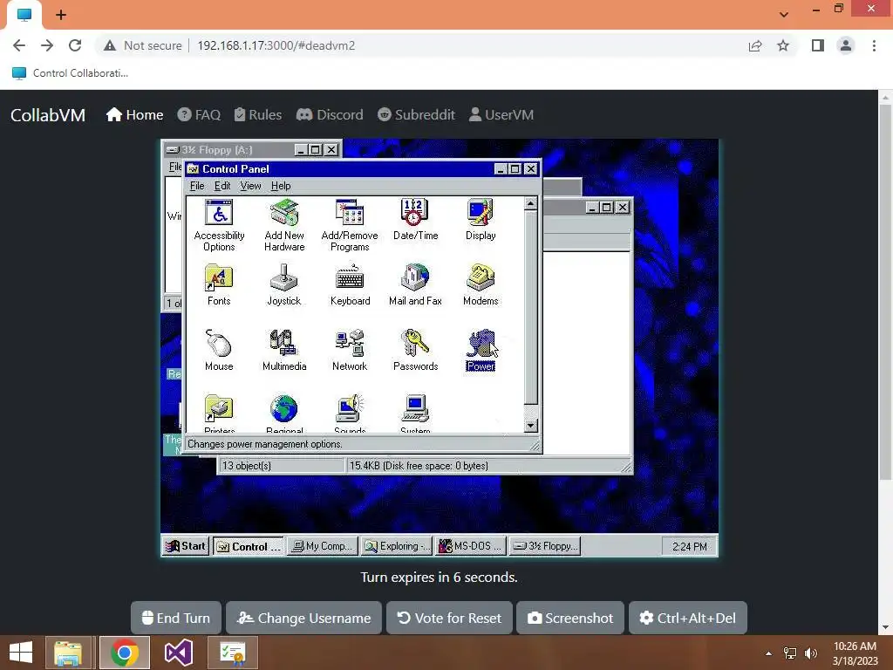This screenshot has height=670, width=893.
Task: Open the Discord link
Action: pos(329,115)
